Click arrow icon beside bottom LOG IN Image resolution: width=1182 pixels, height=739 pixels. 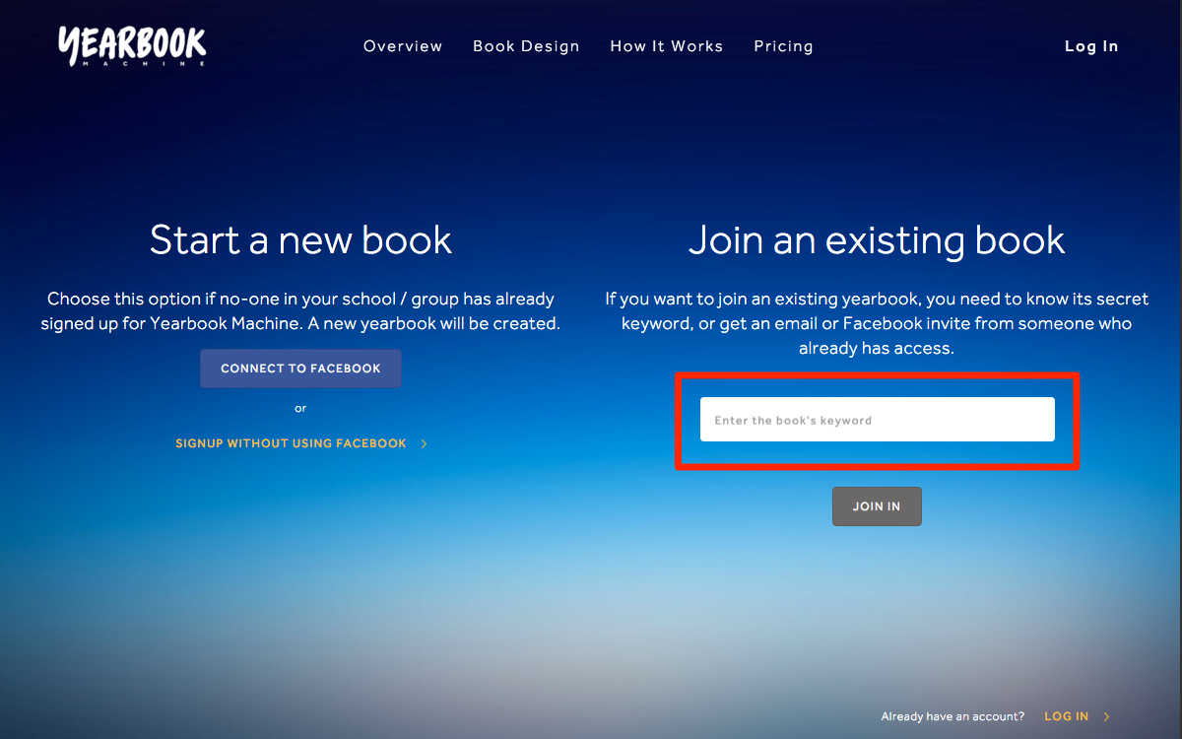pyautogui.click(x=1107, y=717)
